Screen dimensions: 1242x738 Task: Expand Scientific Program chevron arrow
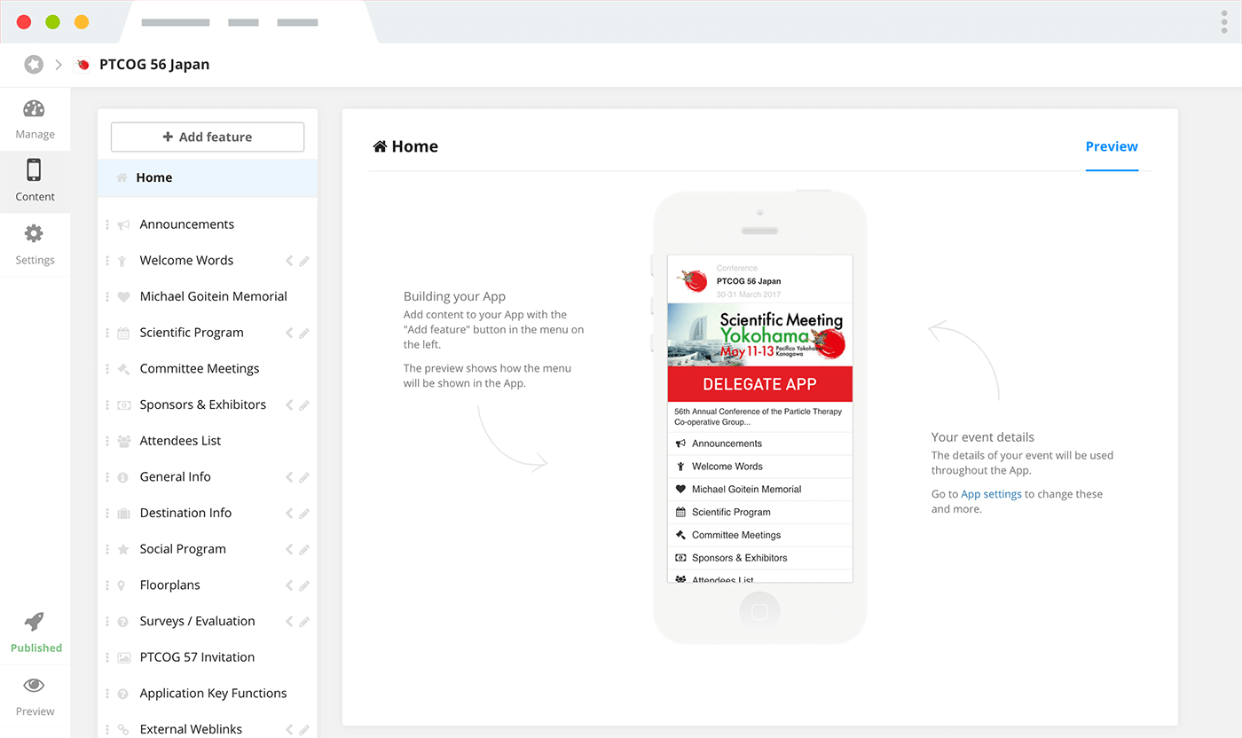pyautogui.click(x=288, y=333)
